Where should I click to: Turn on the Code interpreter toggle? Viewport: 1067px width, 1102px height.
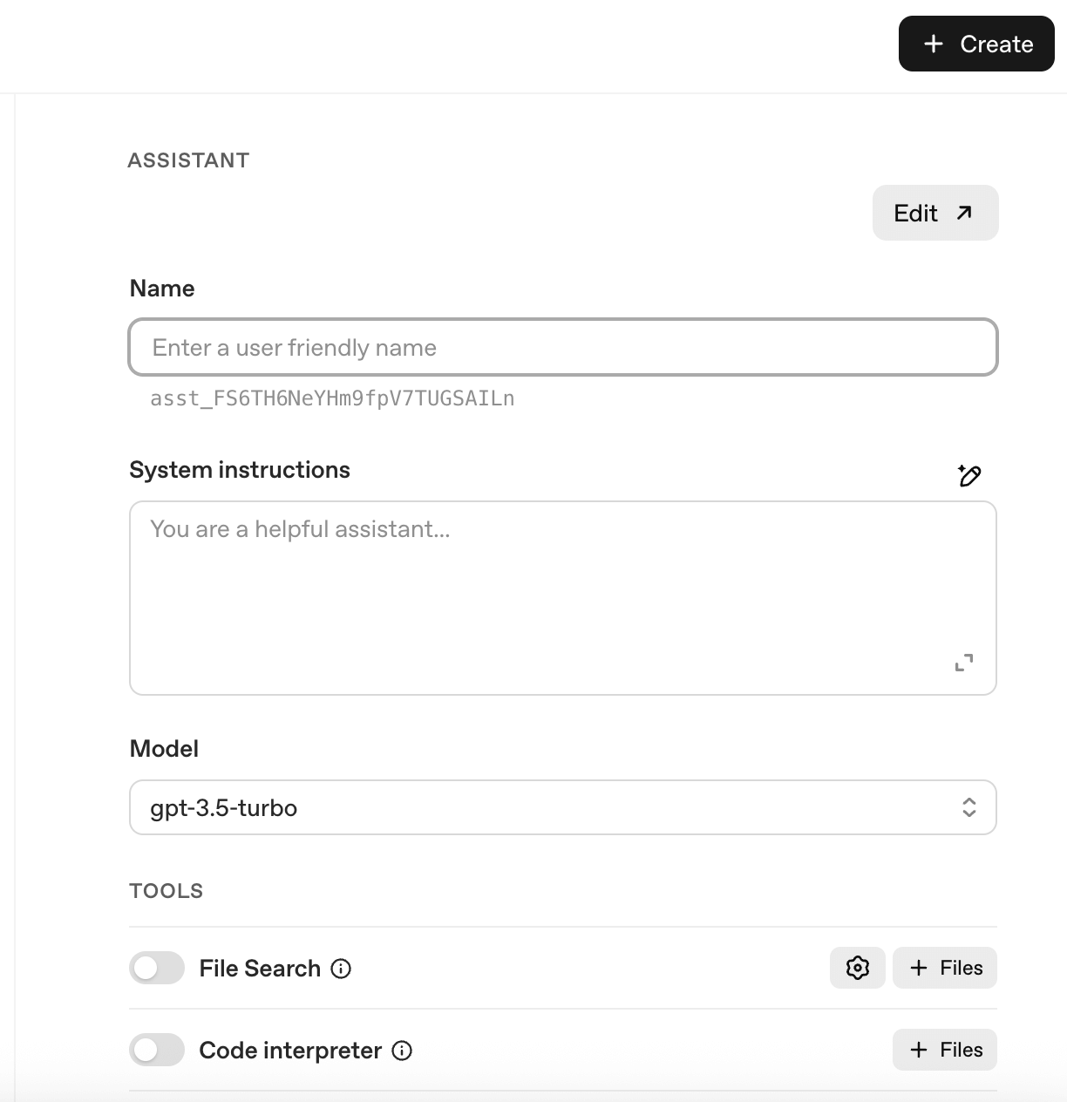(x=157, y=1050)
